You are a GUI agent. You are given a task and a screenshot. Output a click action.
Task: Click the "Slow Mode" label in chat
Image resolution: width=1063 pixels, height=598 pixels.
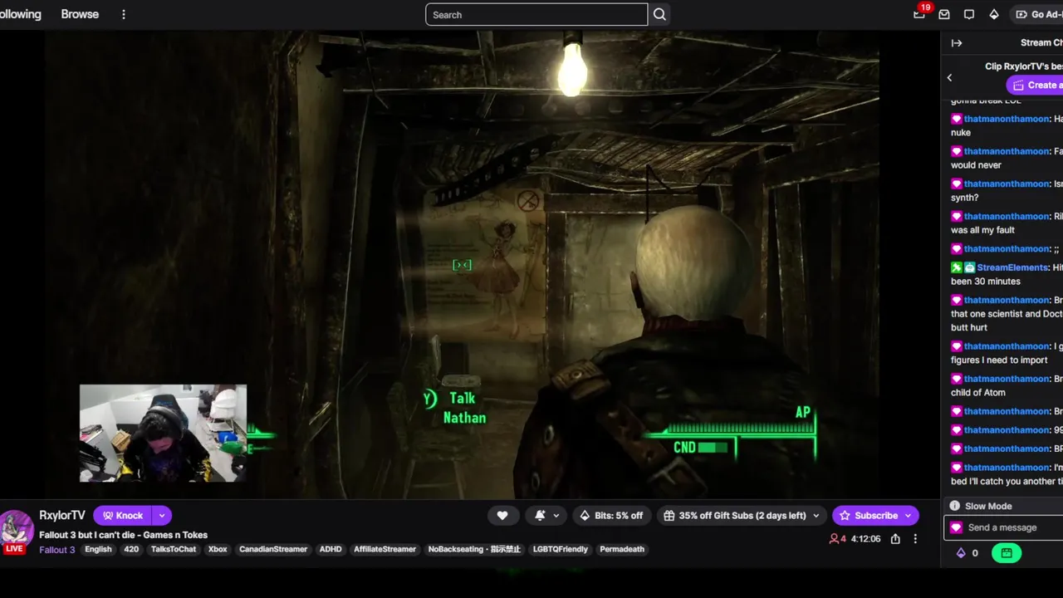click(x=988, y=506)
